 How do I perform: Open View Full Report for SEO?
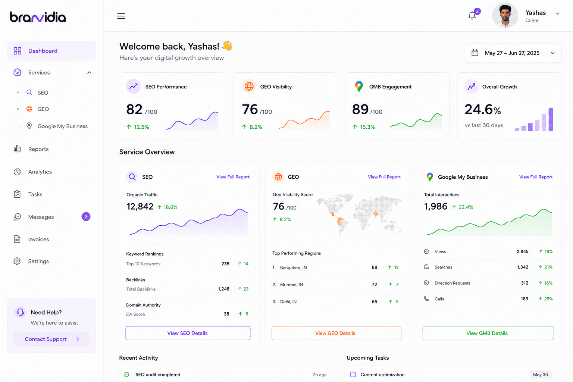pyautogui.click(x=233, y=177)
